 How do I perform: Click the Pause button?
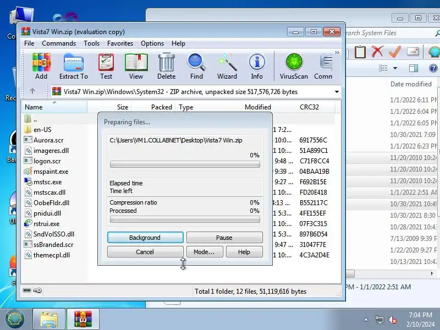224,238
